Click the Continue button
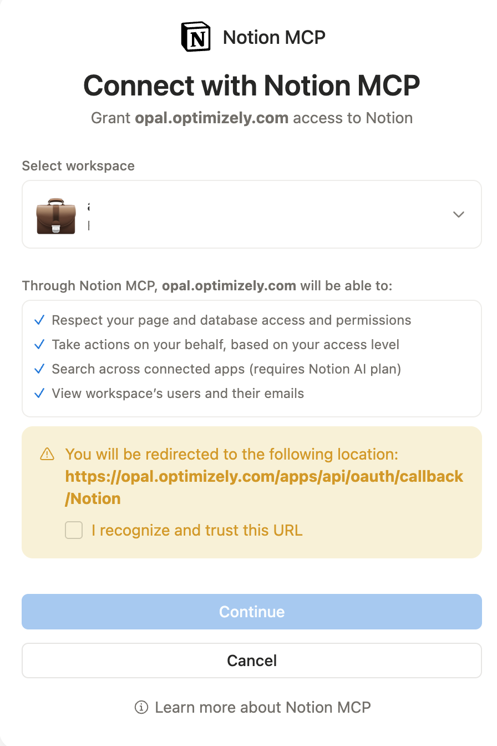497x746 pixels. (x=252, y=612)
